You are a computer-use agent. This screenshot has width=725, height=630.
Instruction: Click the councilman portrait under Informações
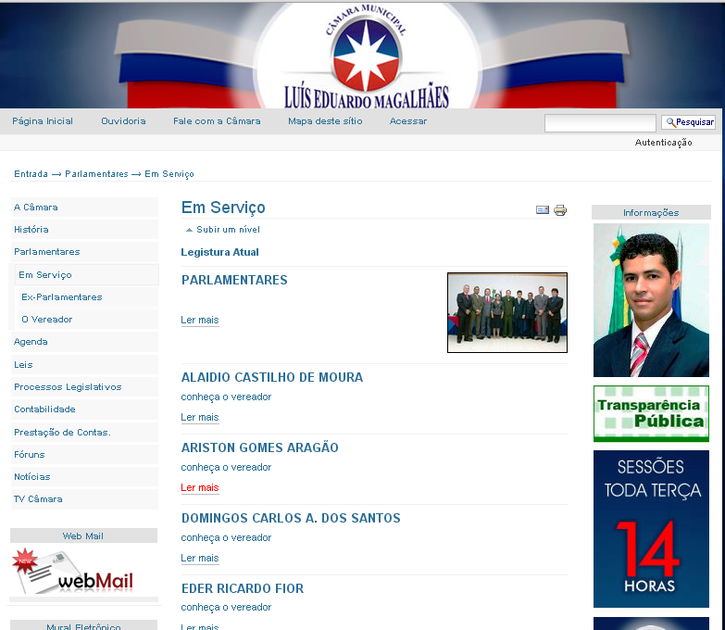[x=651, y=300]
